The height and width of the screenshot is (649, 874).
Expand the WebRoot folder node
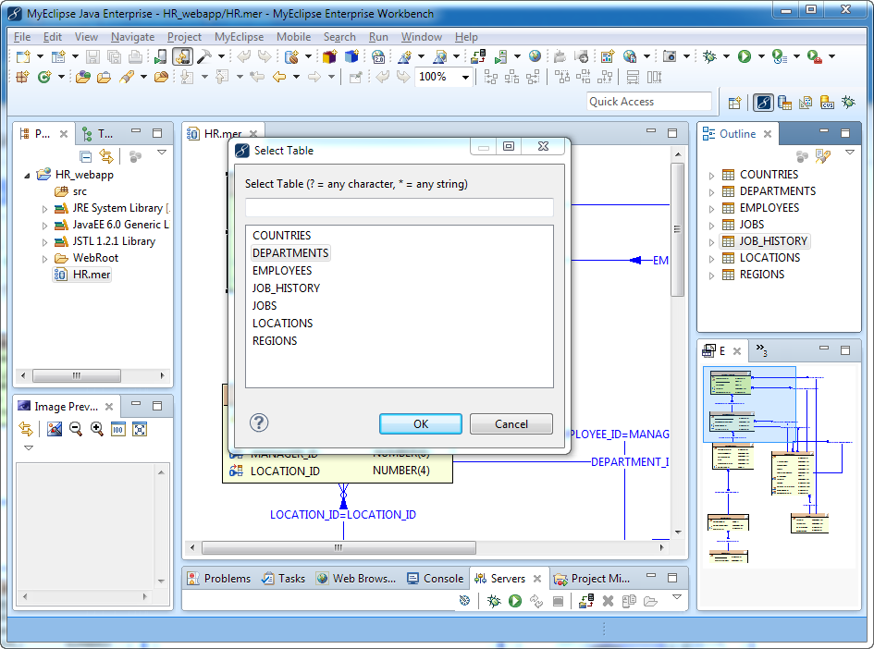[x=44, y=259]
